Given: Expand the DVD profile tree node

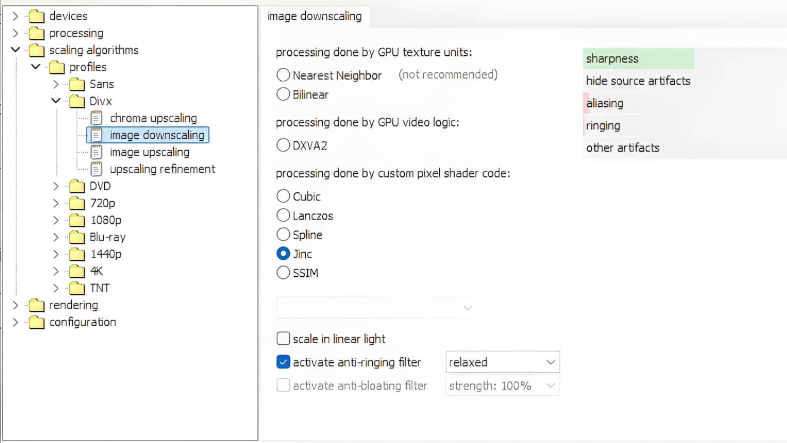Looking at the screenshot, I should (x=56, y=186).
